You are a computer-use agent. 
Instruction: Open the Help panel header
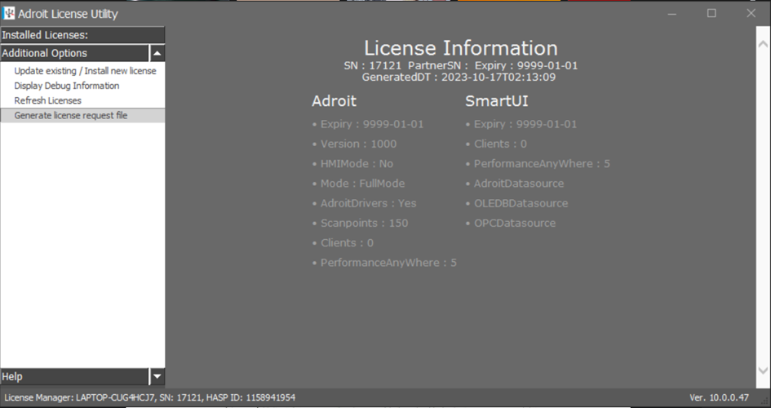tap(74, 376)
